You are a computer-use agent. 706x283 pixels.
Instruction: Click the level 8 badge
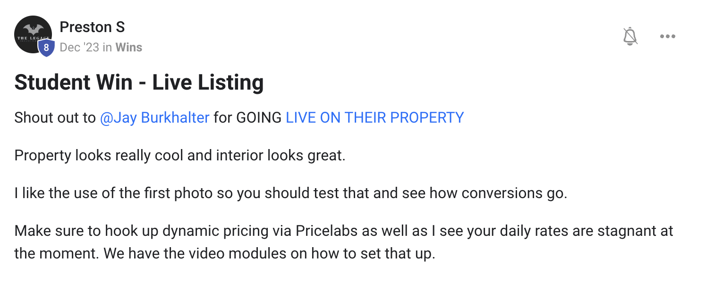click(46, 48)
